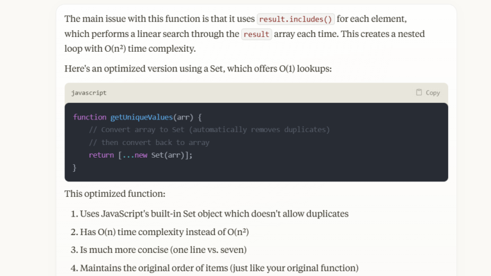This screenshot has height=276, width=491.
Task: Click the 'function' keyword in the code
Action: [90, 117]
